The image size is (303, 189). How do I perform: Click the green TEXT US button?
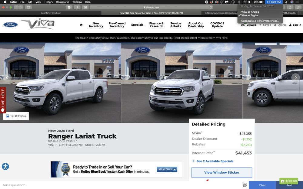pos(289,181)
